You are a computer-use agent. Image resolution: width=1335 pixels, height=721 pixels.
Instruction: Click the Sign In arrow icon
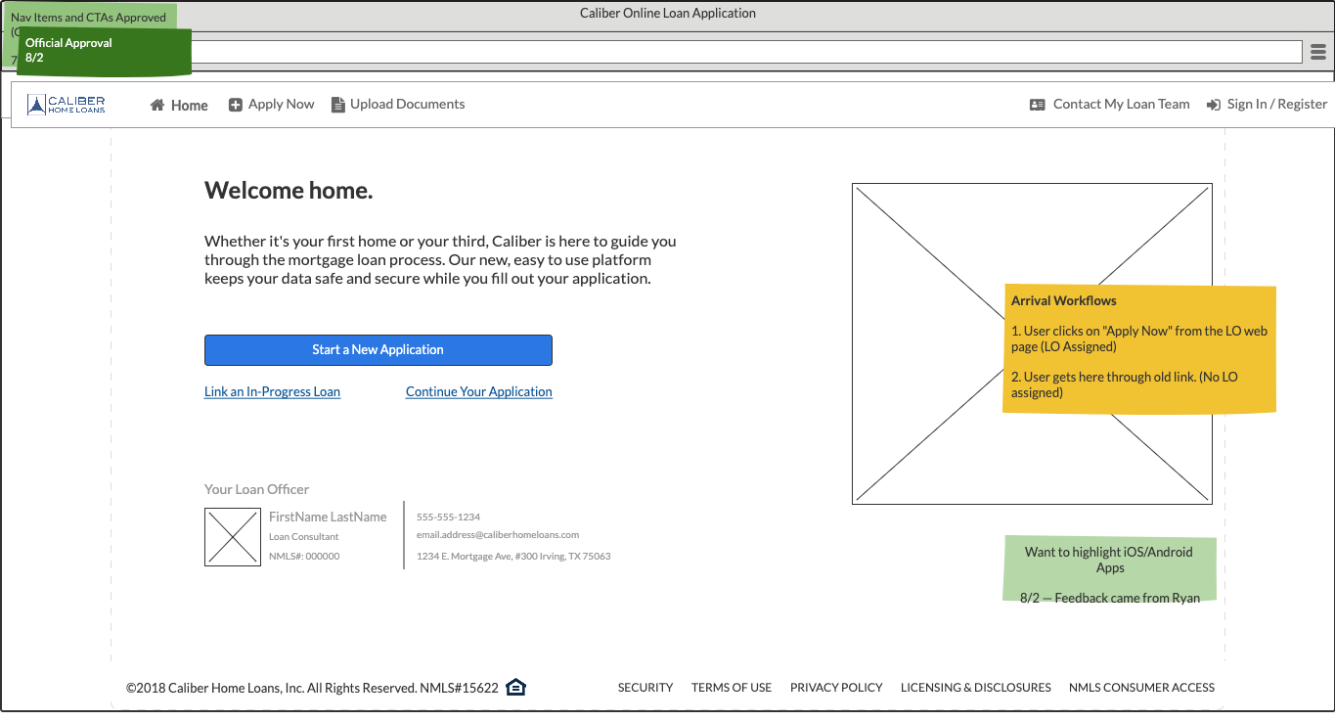pos(1214,105)
